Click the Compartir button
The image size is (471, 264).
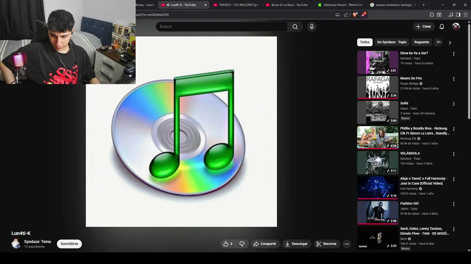[265, 244]
